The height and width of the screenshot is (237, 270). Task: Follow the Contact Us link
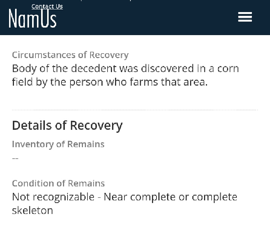click(47, 6)
